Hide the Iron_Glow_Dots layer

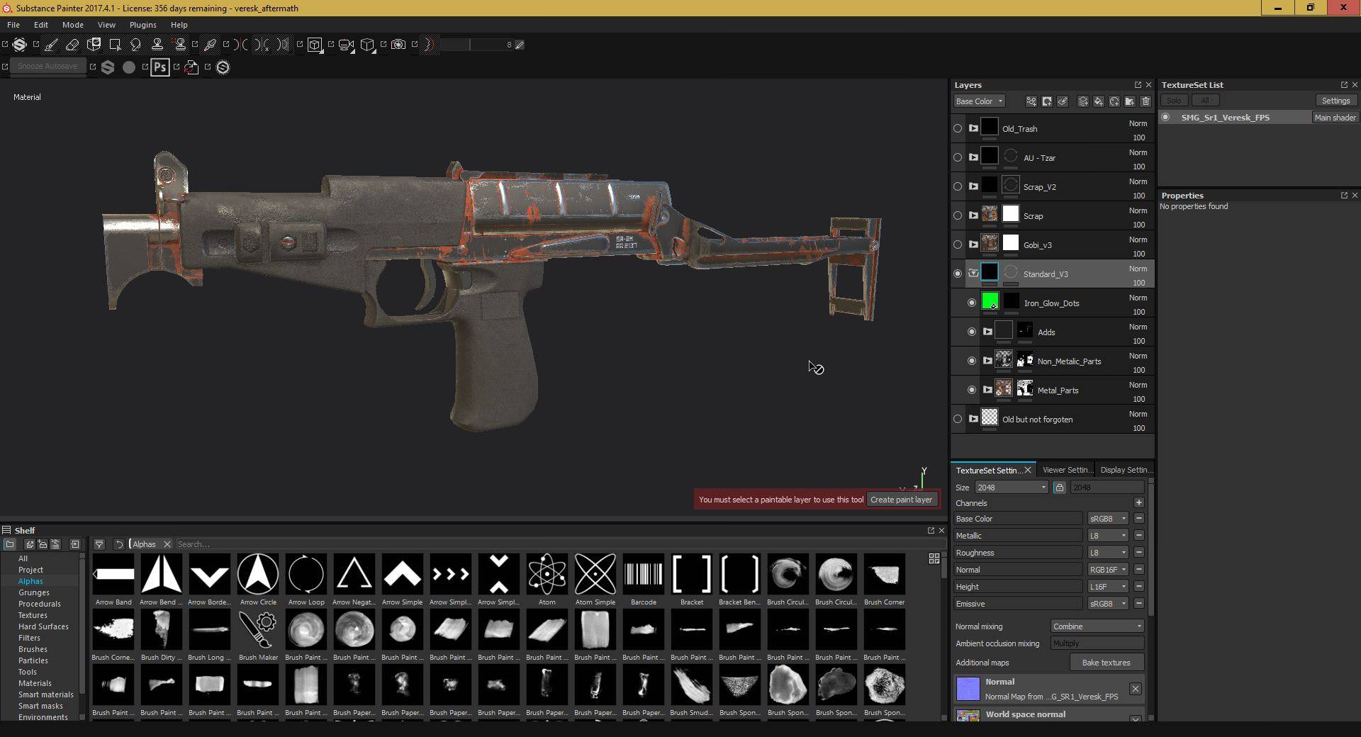click(972, 303)
